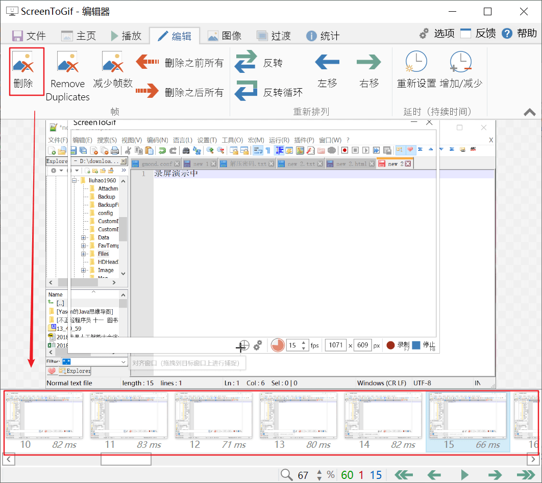Open the 文件 ribbon tab
Viewport: 542px width, 483px height.
tap(29, 36)
